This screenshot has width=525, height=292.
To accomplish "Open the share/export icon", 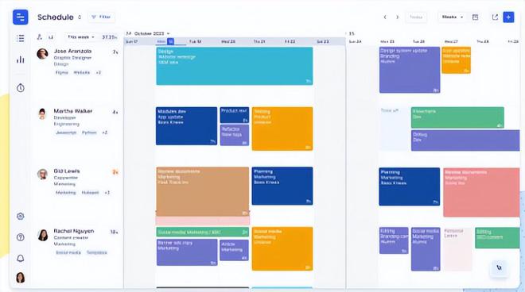I will (495, 17).
